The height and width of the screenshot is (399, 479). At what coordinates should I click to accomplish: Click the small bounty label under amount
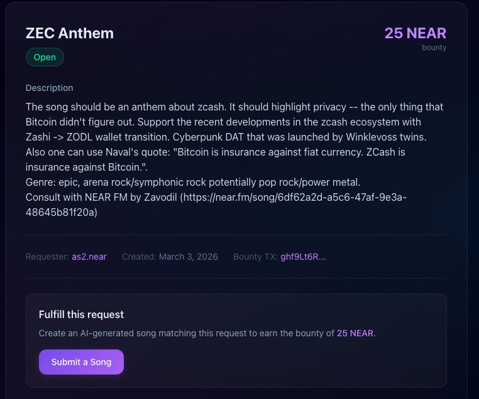[434, 48]
